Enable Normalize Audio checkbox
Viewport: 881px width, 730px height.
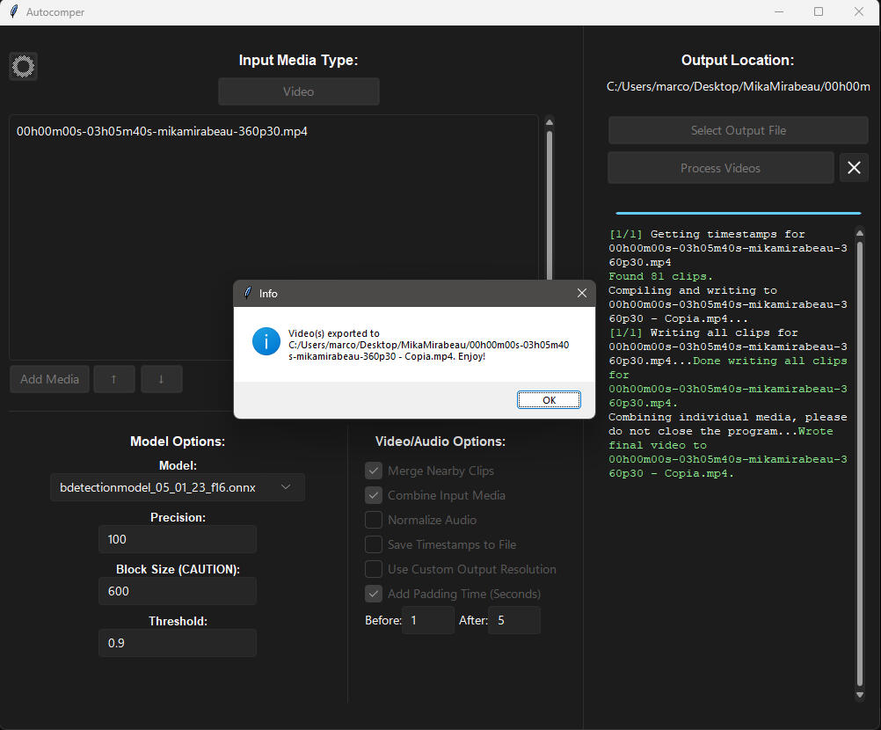click(374, 520)
